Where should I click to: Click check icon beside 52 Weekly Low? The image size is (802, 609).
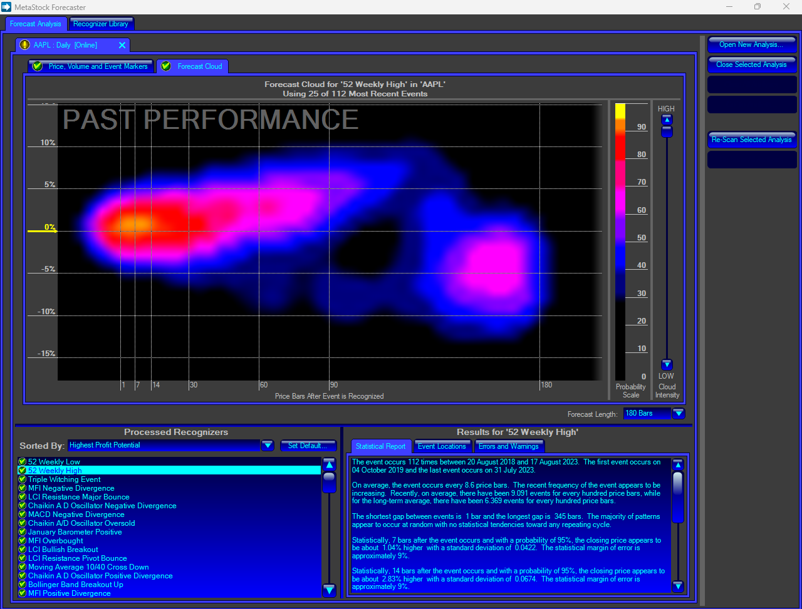23,462
